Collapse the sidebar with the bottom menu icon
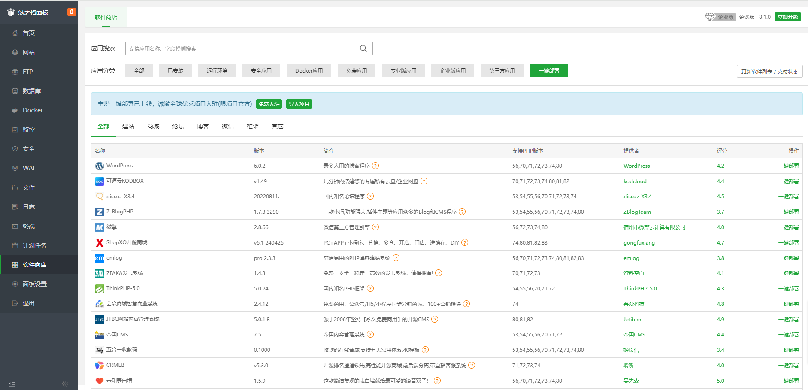Screen dimensions: 808x390 coord(12,384)
